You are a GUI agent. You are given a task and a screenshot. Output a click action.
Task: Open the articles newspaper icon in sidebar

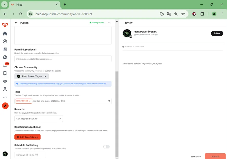[5, 49]
